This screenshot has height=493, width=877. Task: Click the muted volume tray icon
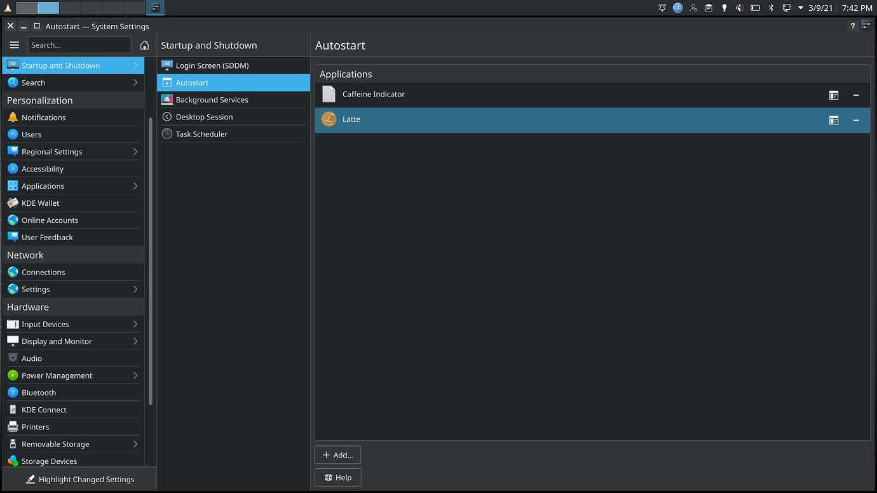pos(740,8)
